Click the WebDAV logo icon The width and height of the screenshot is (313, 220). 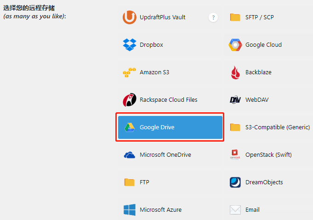(235, 100)
